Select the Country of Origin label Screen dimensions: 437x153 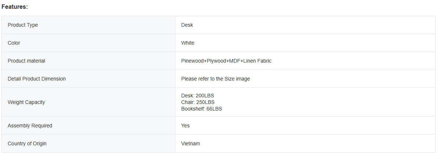[x=27, y=143]
